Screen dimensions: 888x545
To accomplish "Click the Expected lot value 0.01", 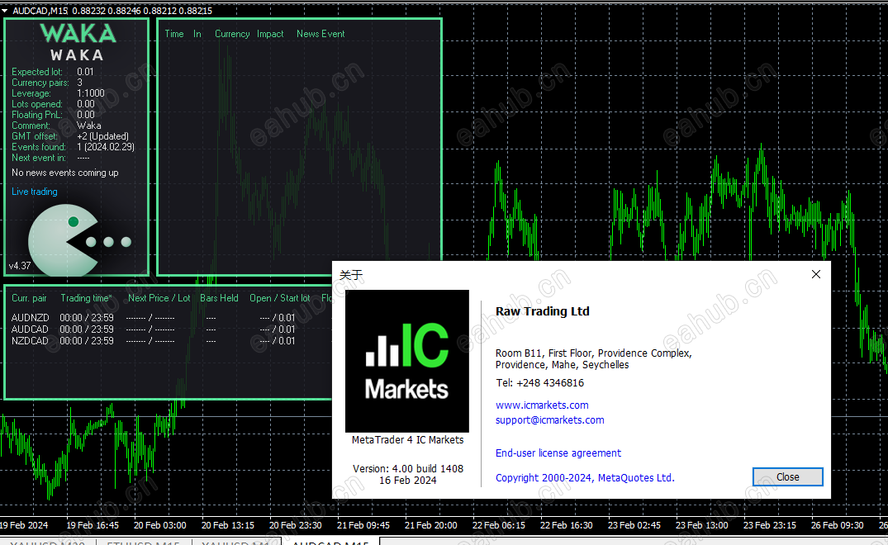I will point(86,72).
